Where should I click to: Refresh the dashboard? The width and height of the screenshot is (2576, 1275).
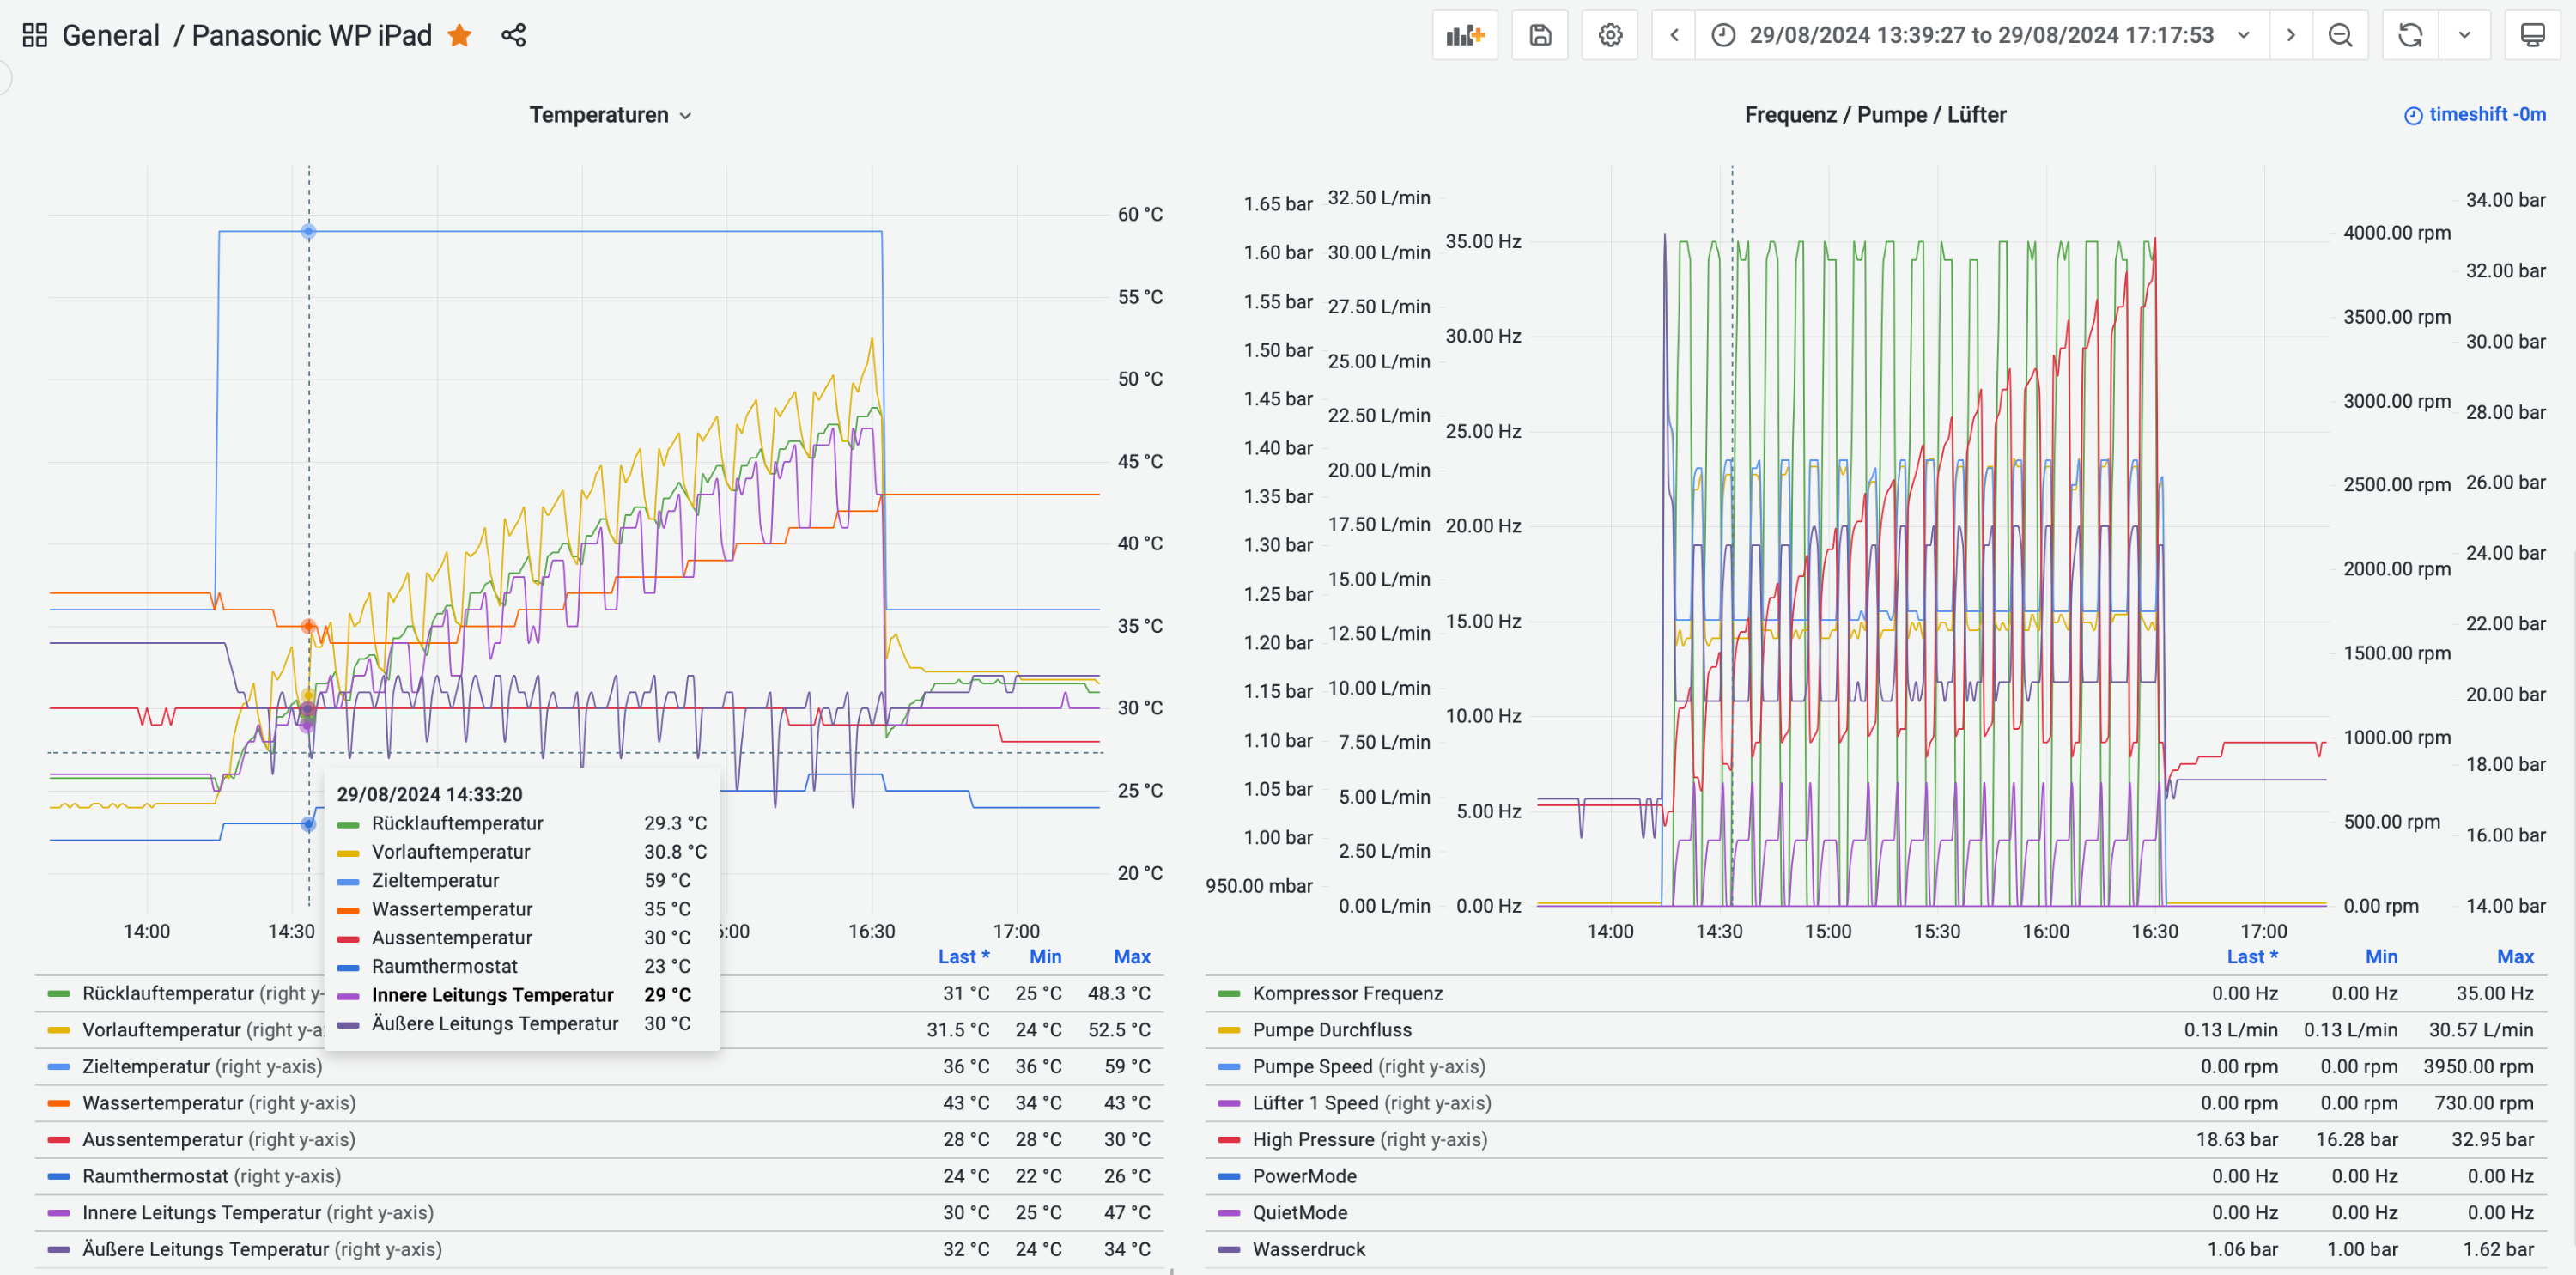[x=2410, y=35]
